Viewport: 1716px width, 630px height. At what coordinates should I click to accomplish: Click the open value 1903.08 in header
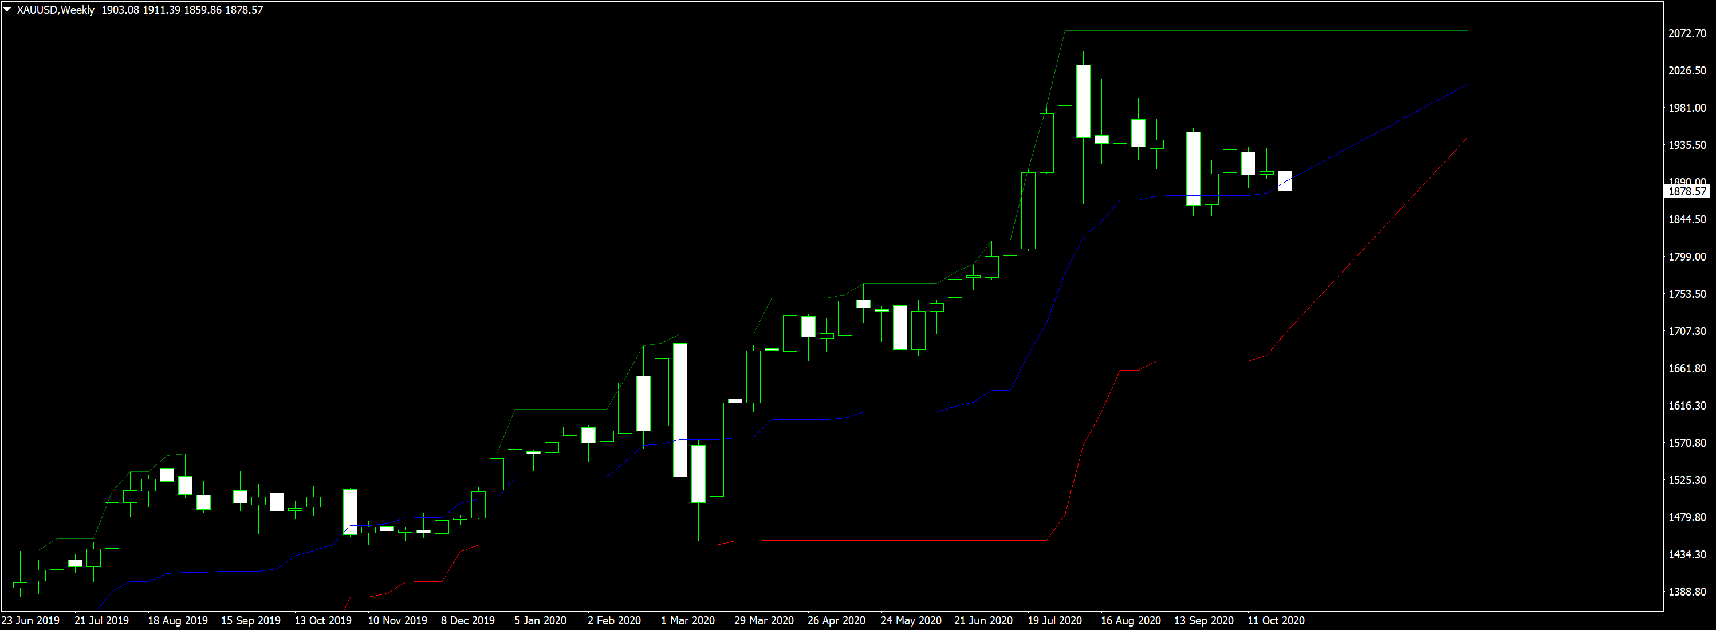click(x=120, y=10)
